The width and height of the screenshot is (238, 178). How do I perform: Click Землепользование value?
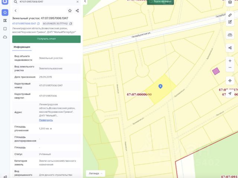click(51, 68)
